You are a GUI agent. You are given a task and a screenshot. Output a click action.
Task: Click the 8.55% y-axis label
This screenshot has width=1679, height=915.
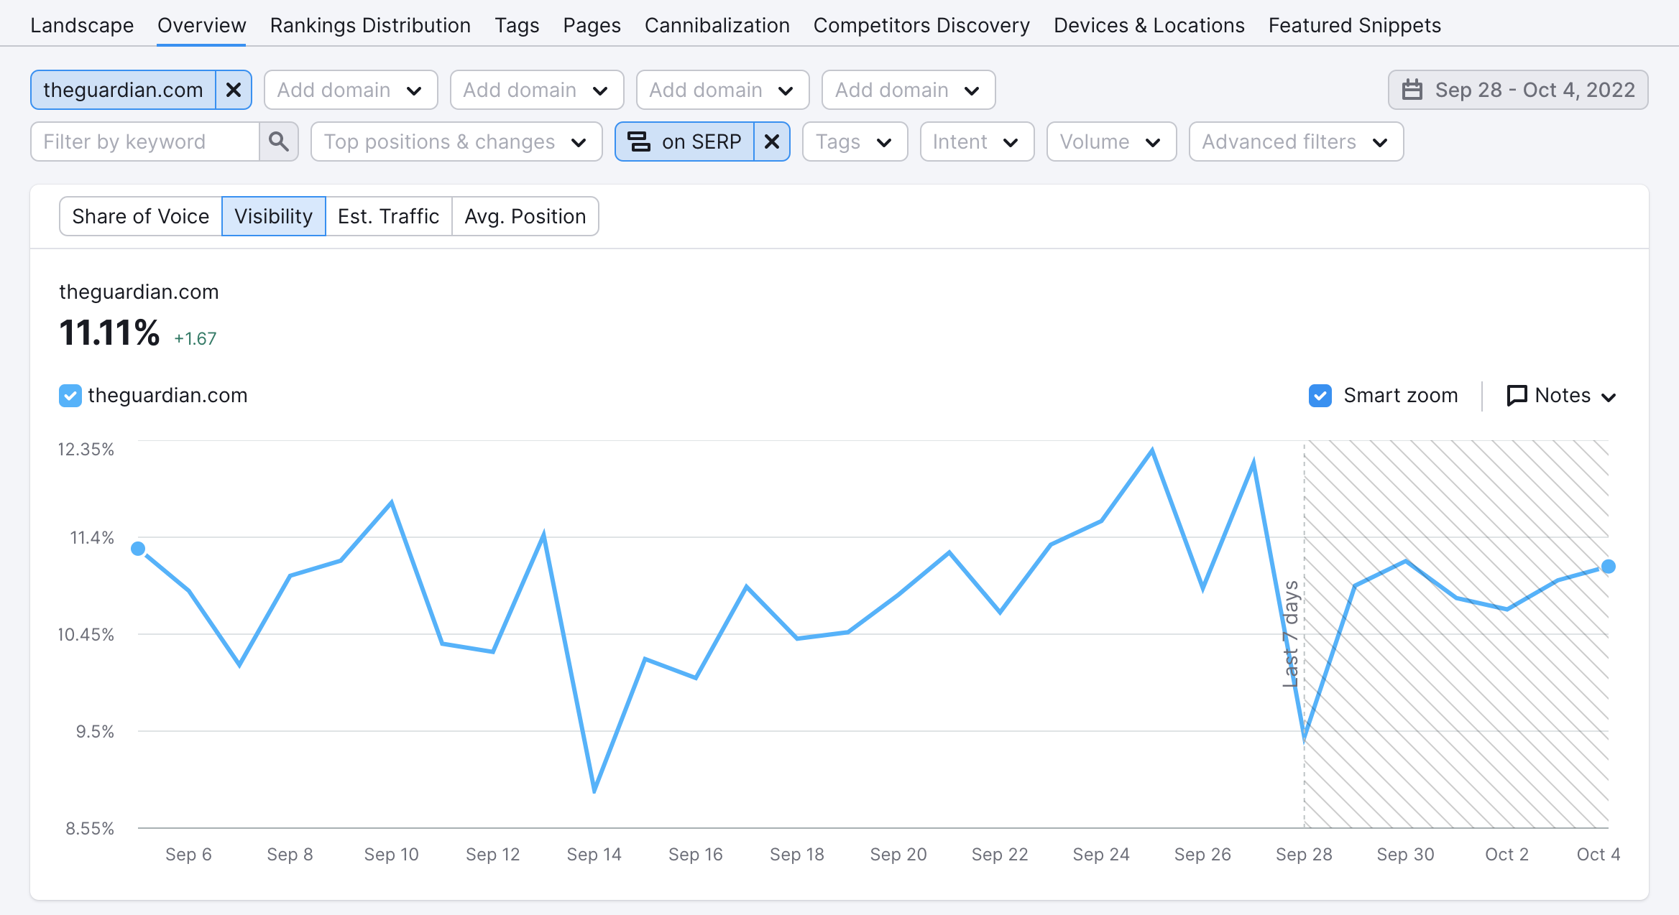click(90, 828)
